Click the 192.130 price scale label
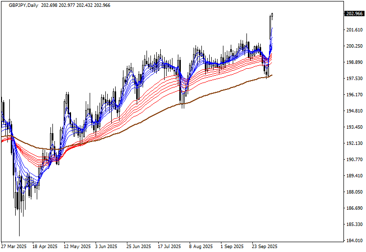Image resolution: width=366 pixels, height=252 pixels. click(x=354, y=143)
